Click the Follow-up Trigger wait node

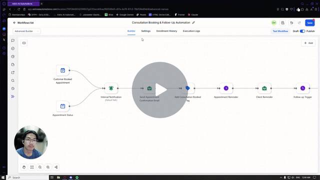point(302,88)
